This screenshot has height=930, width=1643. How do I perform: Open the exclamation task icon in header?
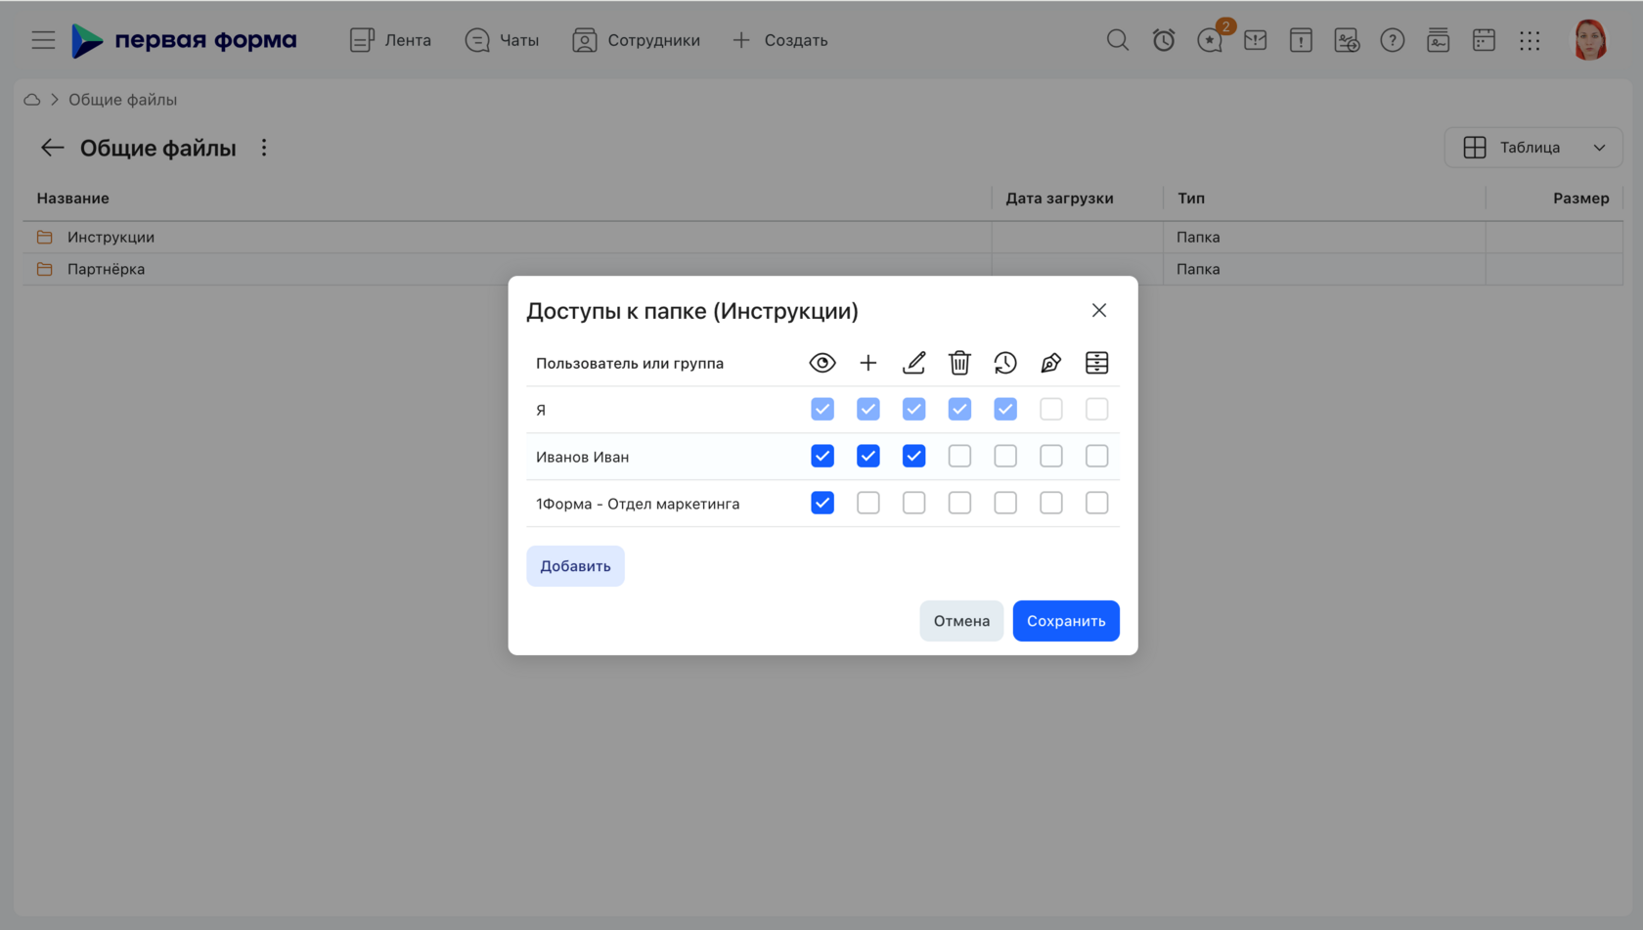click(1301, 40)
